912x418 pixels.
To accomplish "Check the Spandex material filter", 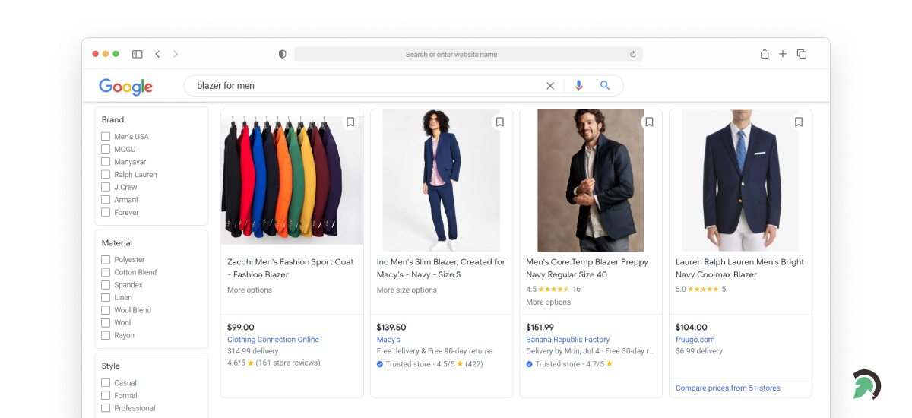I will coord(106,285).
